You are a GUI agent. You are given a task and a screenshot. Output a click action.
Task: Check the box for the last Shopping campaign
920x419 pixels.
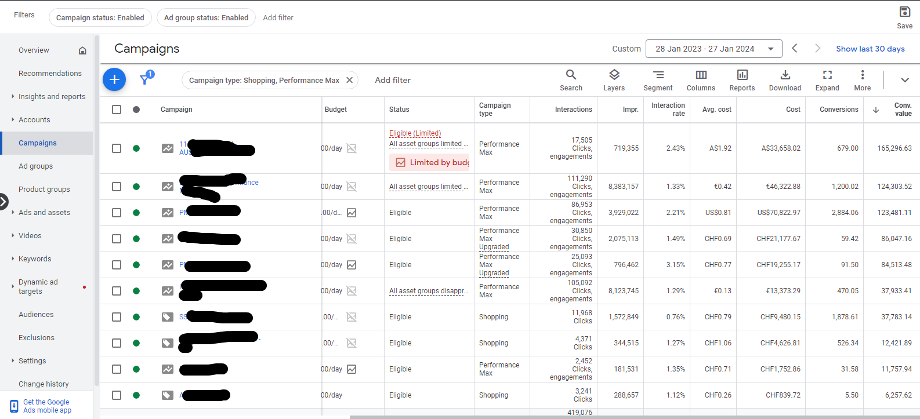tap(117, 395)
